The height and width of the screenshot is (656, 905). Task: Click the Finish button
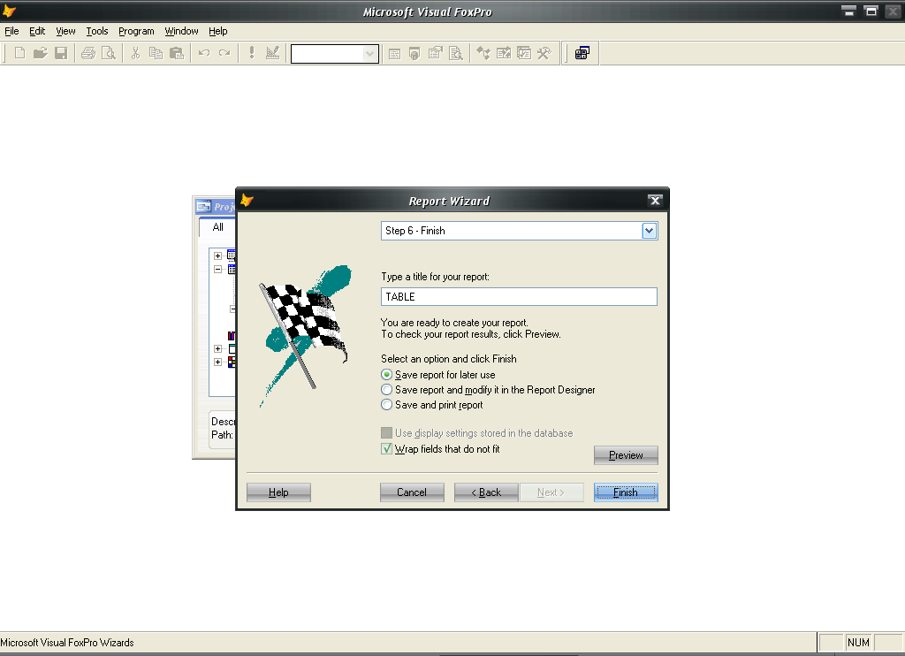626,492
